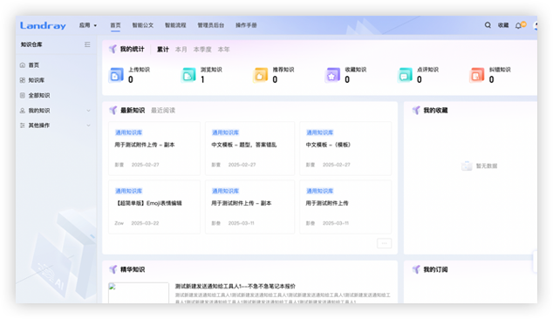
Task: Click the green 浏览知识 statistics icon
Action: (x=188, y=75)
